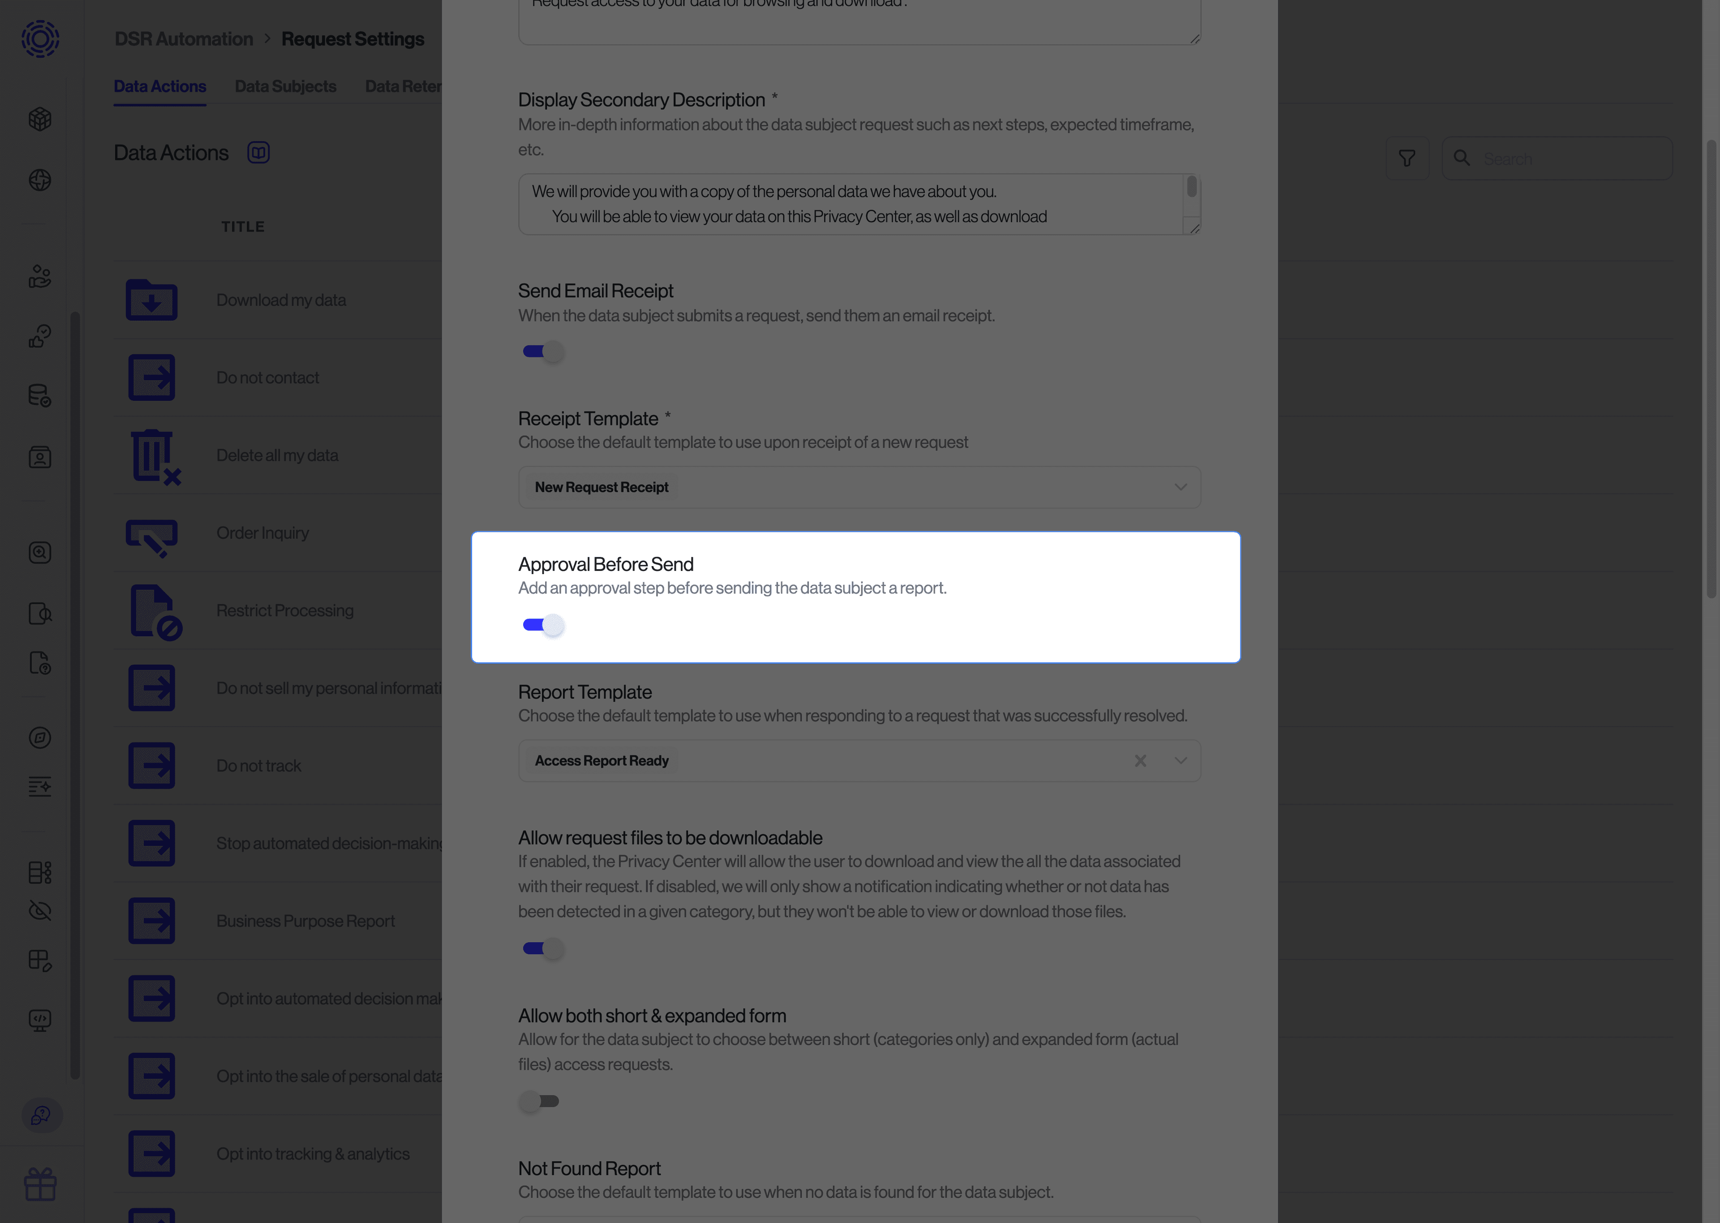The image size is (1720, 1223).
Task: Clear the Access Report Ready selection
Action: 1140,760
